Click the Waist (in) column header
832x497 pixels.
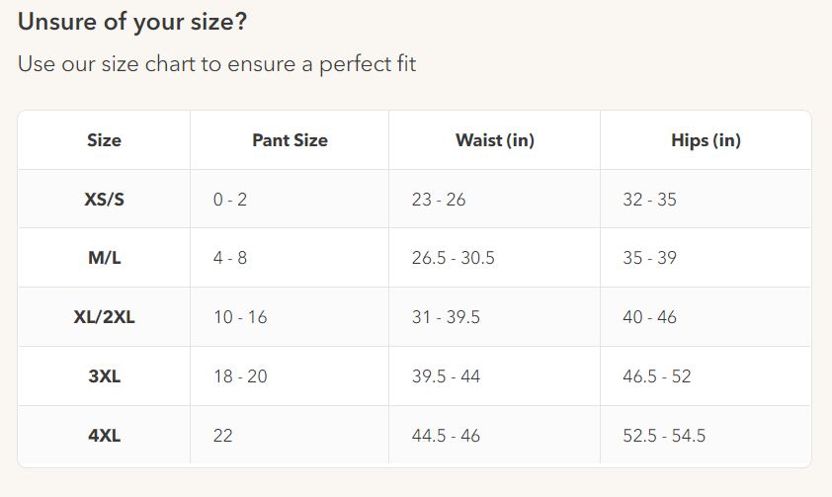click(x=494, y=140)
